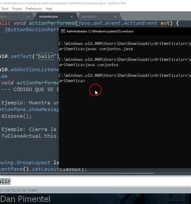Click the 'Line 110, Col 26, 1 match' status text
Screen dimensions: 191x204
[20, 190]
